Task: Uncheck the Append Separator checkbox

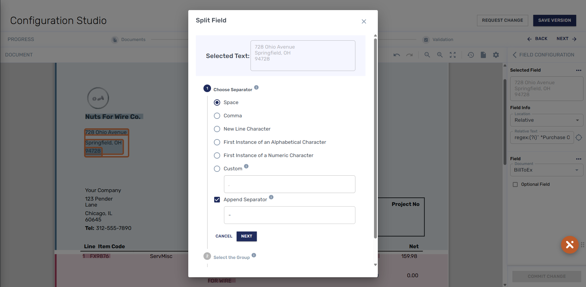Action: 217,200
